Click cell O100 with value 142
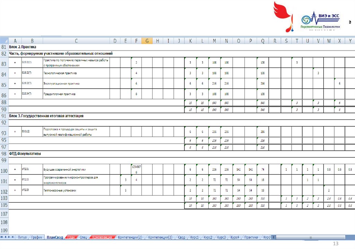355x249 pixels. point(239,169)
